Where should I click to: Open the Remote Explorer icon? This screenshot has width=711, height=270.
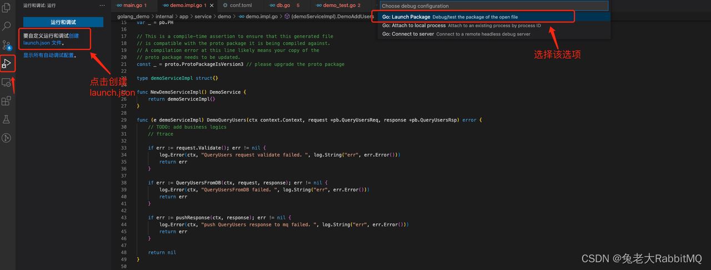click(7, 83)
